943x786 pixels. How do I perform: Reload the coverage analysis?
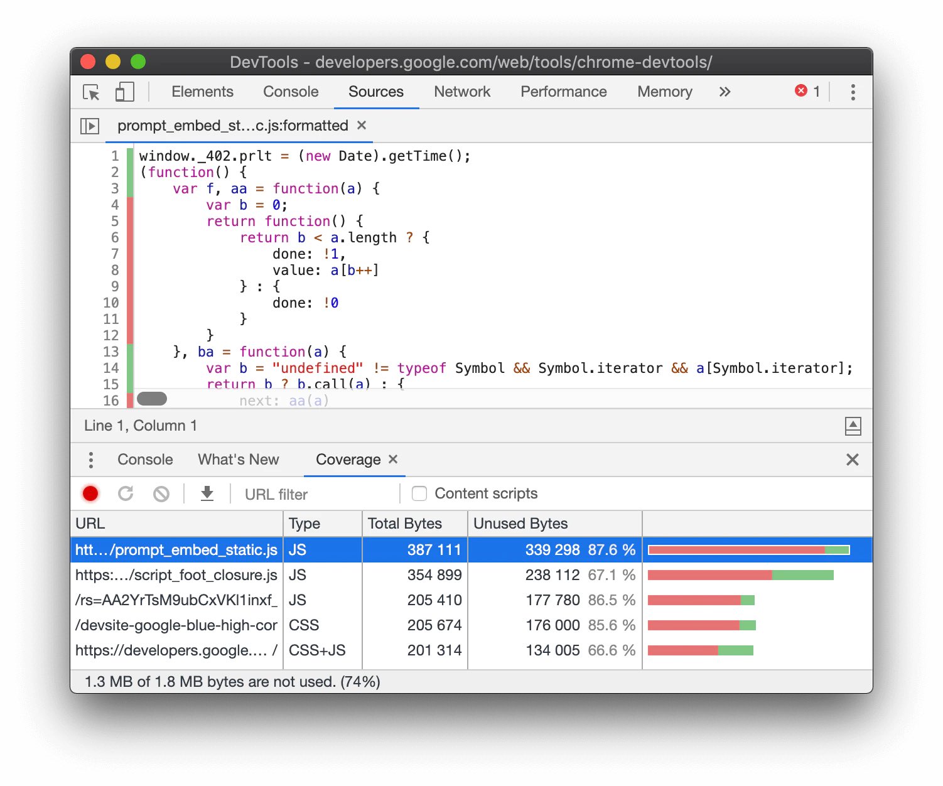(126, 493)
